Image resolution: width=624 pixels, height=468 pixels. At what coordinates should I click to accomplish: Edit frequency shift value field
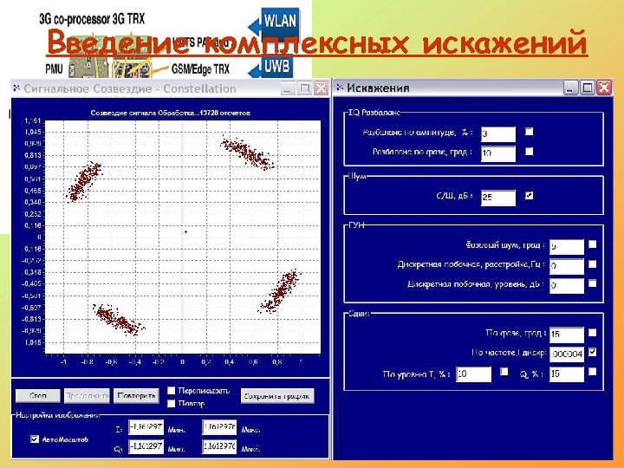567,354
